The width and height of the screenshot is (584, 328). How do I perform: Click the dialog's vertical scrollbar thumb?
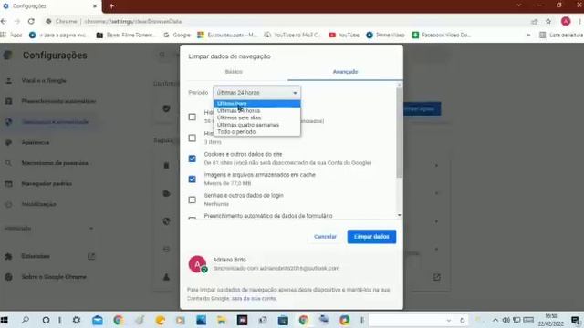click(x=400, y=132)
